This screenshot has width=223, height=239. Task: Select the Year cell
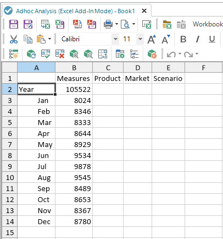pos(36,89)
